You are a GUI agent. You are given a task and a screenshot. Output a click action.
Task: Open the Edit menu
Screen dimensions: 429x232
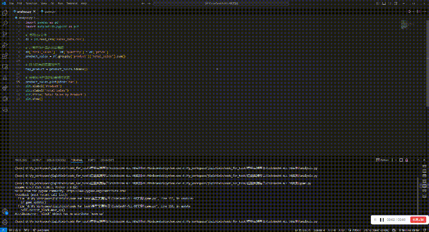(x=19, y=3)
